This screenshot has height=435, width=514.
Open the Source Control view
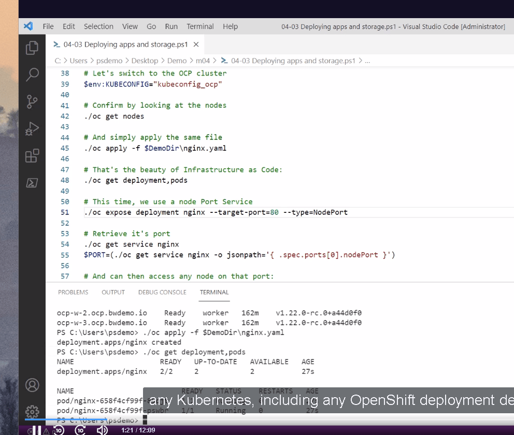(32, 102)
